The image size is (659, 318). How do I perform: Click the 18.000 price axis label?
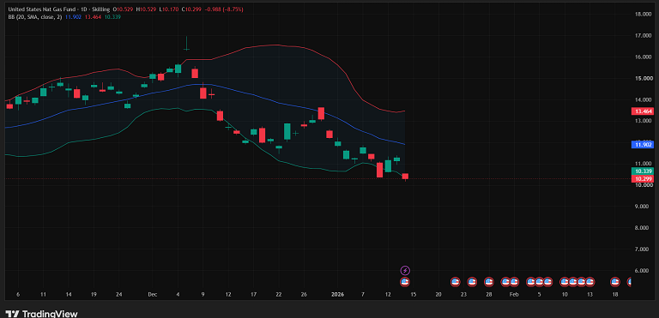[643, 15]
